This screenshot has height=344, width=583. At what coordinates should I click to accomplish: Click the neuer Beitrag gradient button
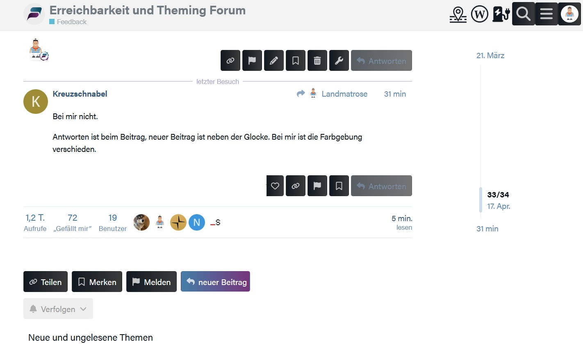[x=215, y=282]
